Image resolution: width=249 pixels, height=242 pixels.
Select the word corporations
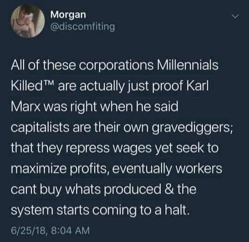pos(117,66)
